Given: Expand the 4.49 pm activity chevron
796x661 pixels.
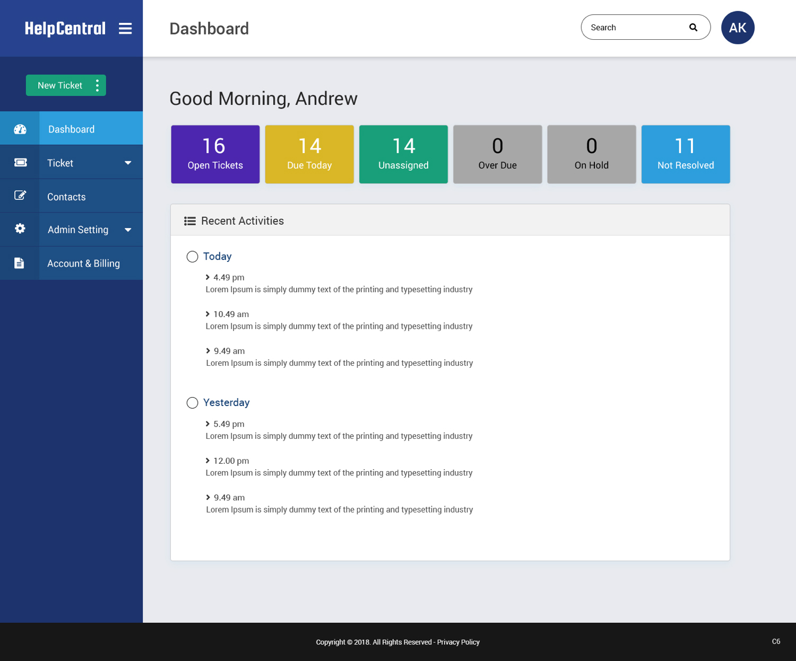Looking at the screenshot, I should click(207, 277).
